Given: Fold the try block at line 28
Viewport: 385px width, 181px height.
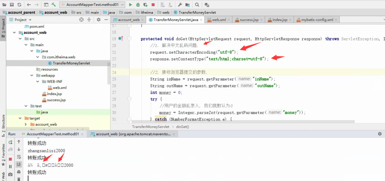Looking at the screenshot, I should (129, 99).
